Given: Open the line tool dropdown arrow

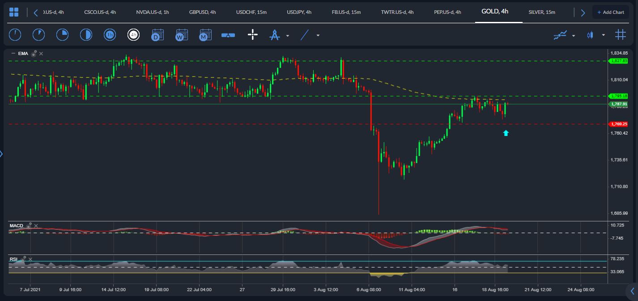Looking at the screenshot, I should tap(318, 35).
